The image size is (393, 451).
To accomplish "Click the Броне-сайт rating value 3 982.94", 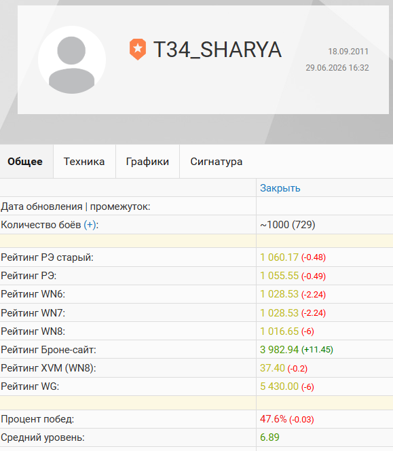I will point(279,350).
